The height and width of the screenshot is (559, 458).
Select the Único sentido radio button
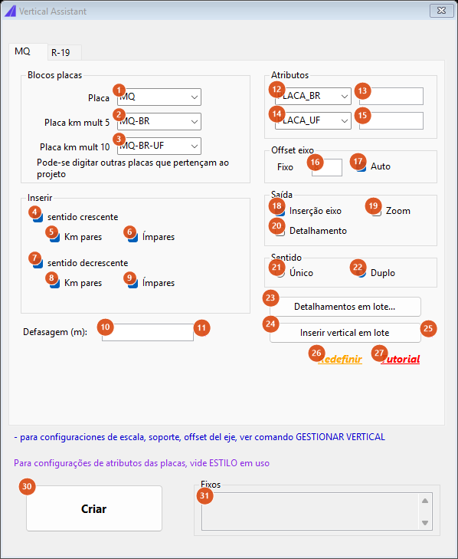click(280, 273)
